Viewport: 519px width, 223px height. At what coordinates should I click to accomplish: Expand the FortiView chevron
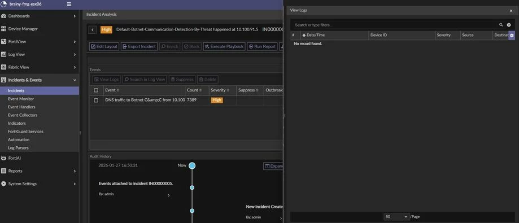click(75, 42)
